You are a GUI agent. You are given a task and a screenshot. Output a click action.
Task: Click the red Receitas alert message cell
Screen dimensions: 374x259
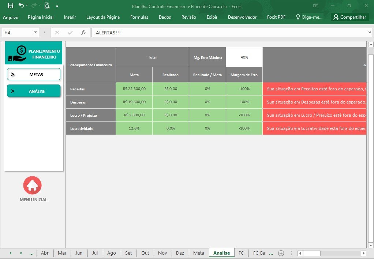(315, 89)
